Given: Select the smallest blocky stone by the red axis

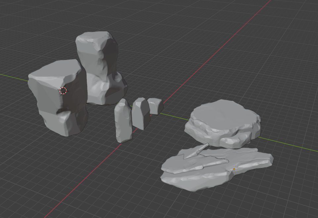Looking at the screenshot, I should [156, 106].
